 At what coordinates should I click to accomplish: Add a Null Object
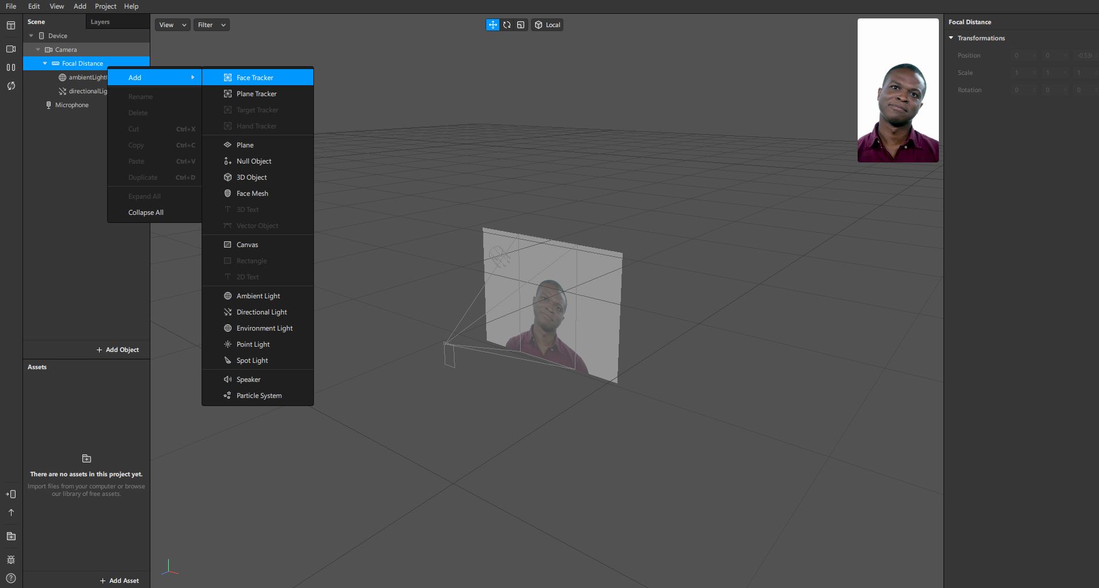click(x=257, y=161)
